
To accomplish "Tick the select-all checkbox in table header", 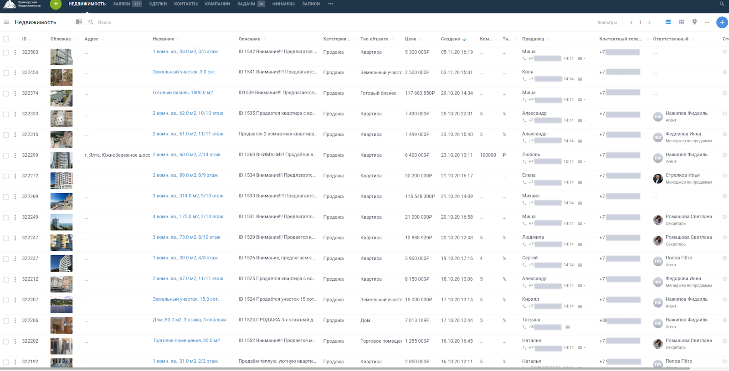I will [6, 39].
